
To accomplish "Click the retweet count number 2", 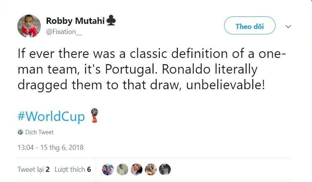I will pos(47,169).
